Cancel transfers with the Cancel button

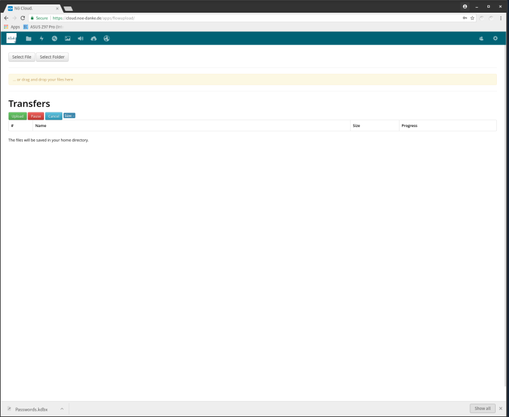(x=53, y=116)
